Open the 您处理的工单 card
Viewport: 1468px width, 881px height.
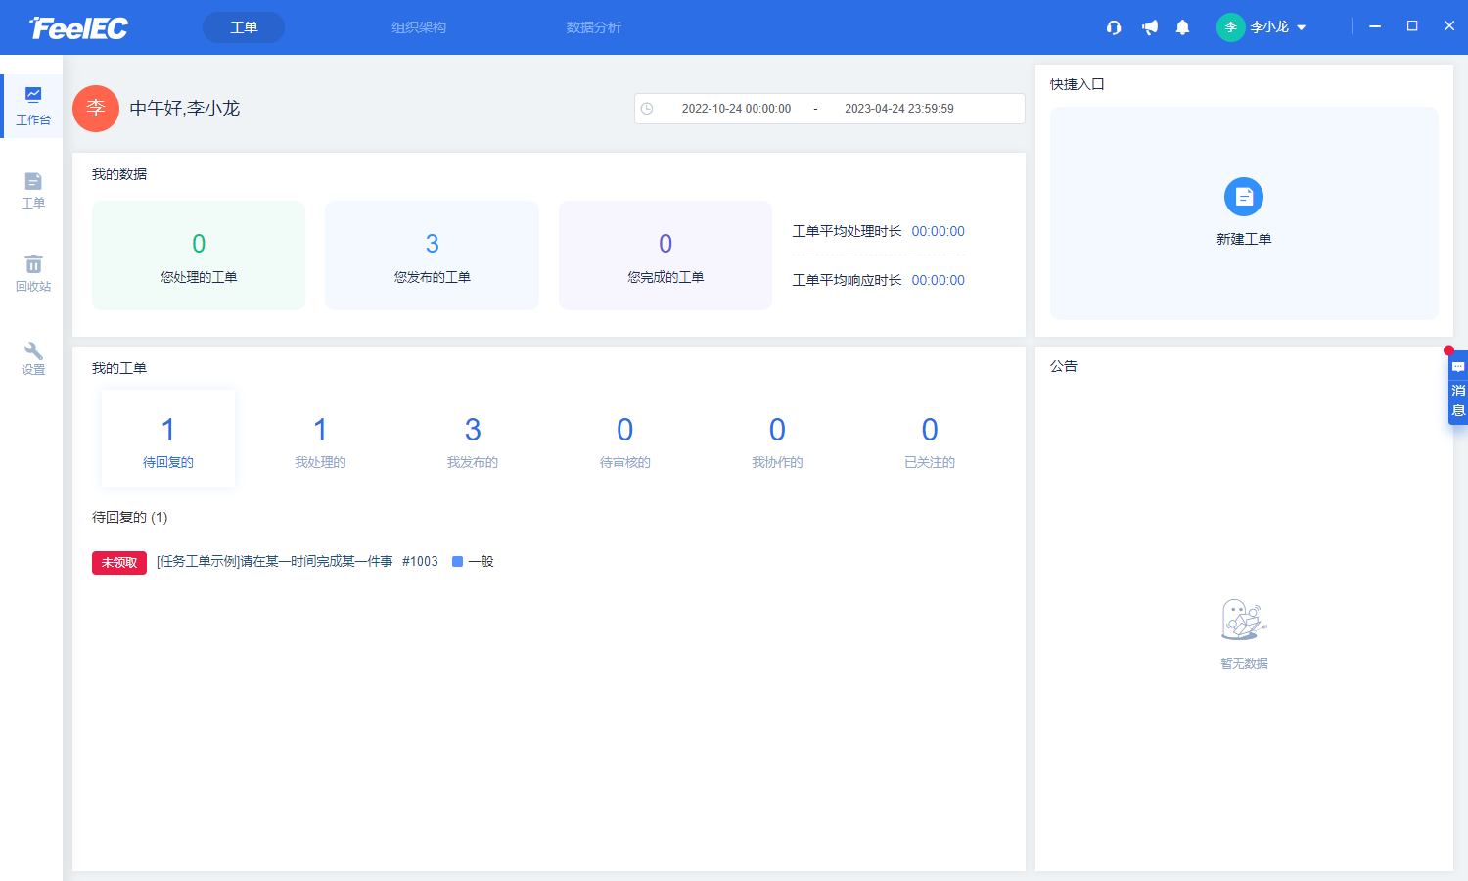point(199,255)
